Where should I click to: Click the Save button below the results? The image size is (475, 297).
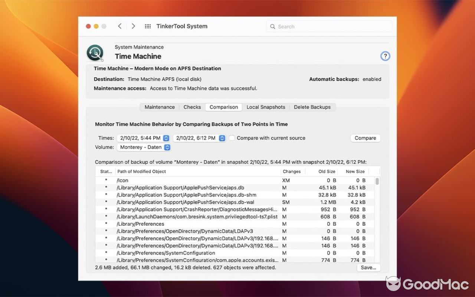368,267
